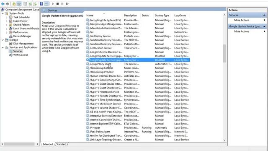Image resolution: width=268 pixels, height=151 pixels.
Task: Open Help with the blue question mark icon
Action: (41, 4)
